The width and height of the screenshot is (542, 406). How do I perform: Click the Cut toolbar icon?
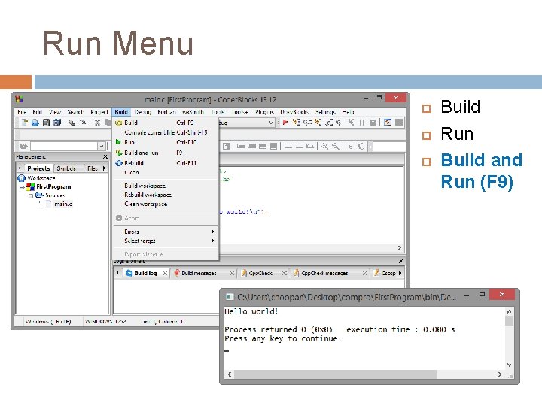point(97,123)
